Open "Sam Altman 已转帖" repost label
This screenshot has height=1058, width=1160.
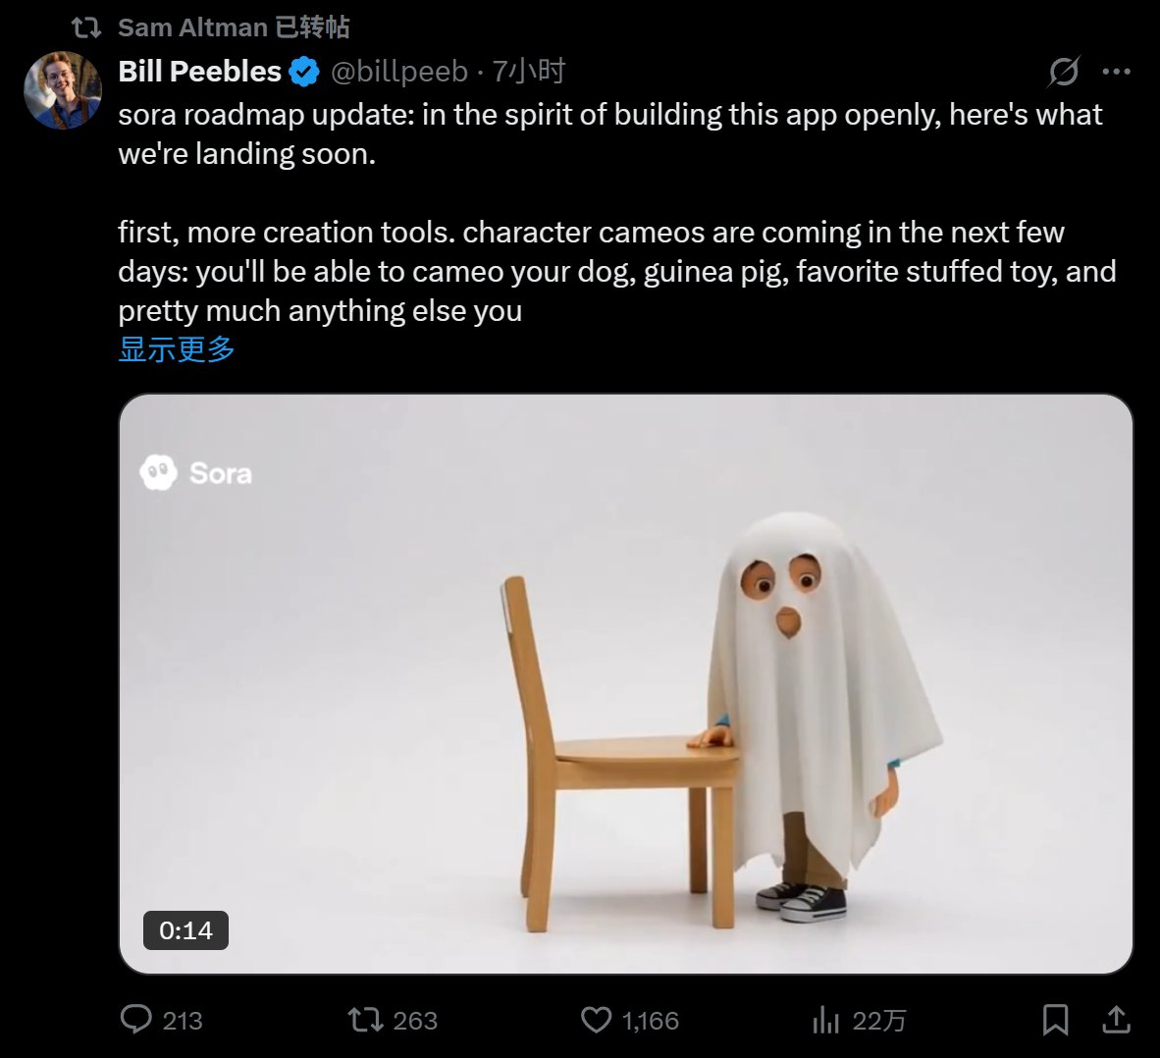coord(234,27)
